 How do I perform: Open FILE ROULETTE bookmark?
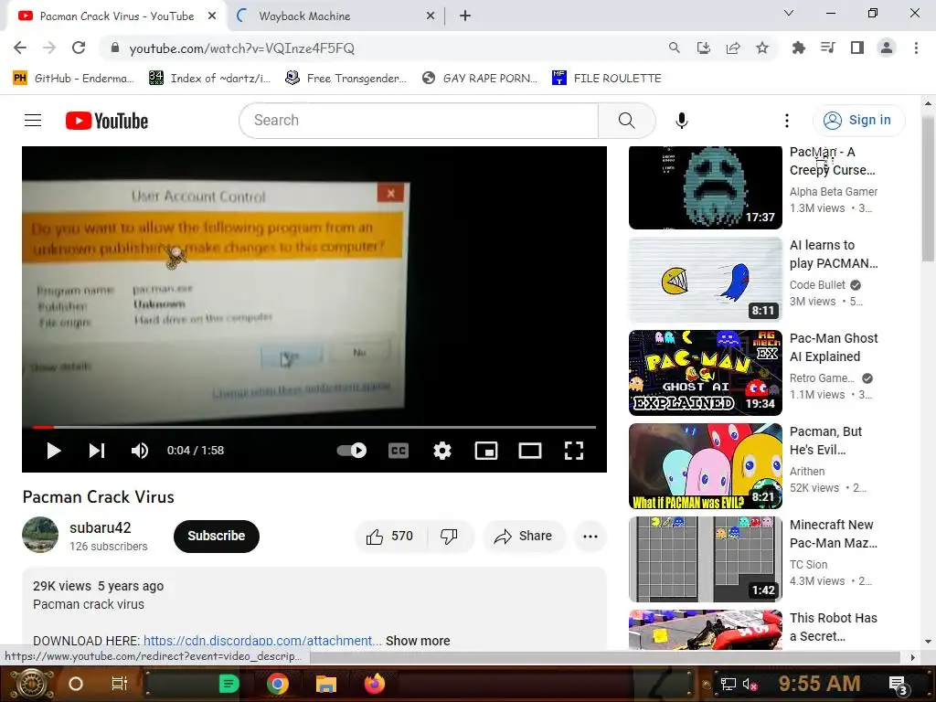point(607,79)
